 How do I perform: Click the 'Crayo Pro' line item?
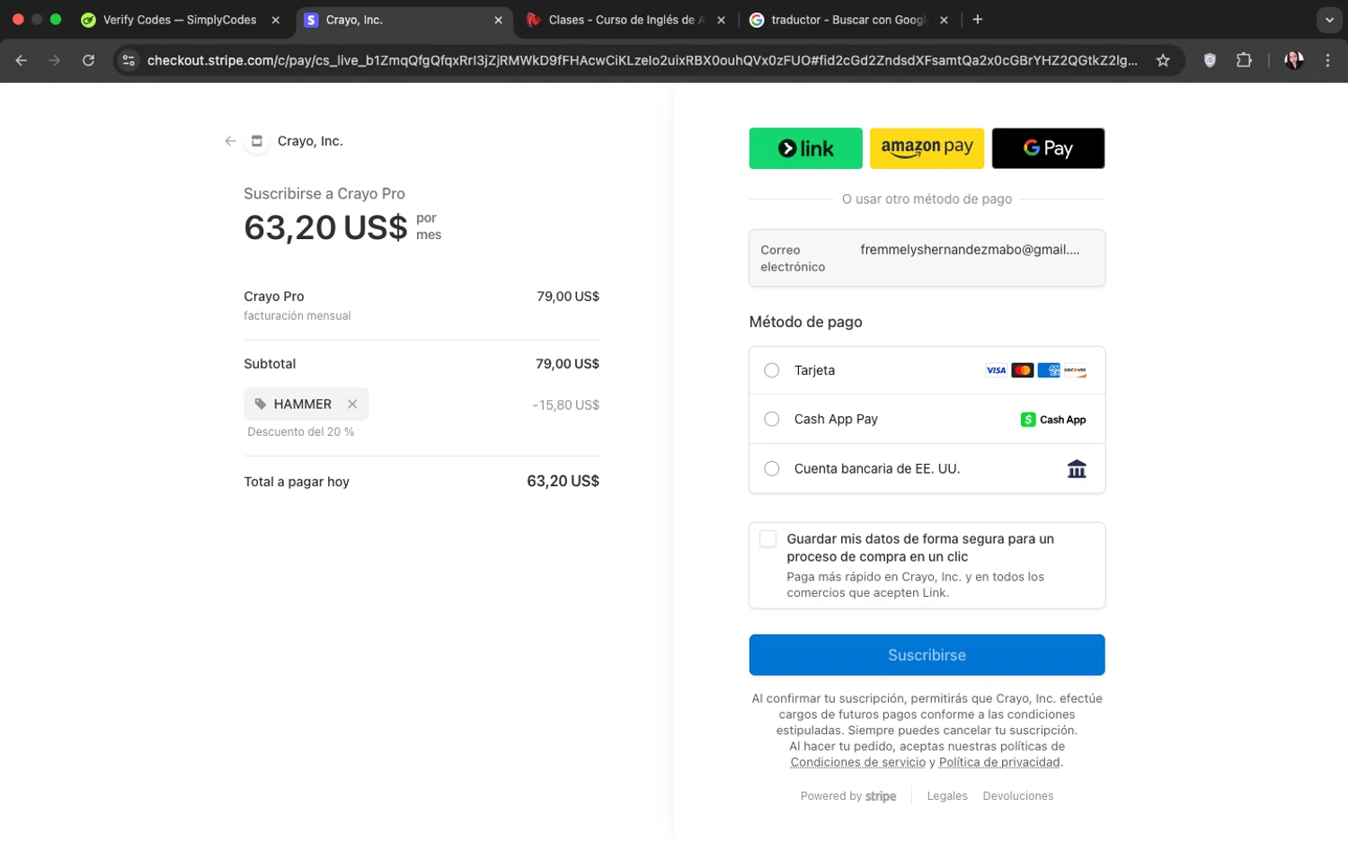click(273, 297)
